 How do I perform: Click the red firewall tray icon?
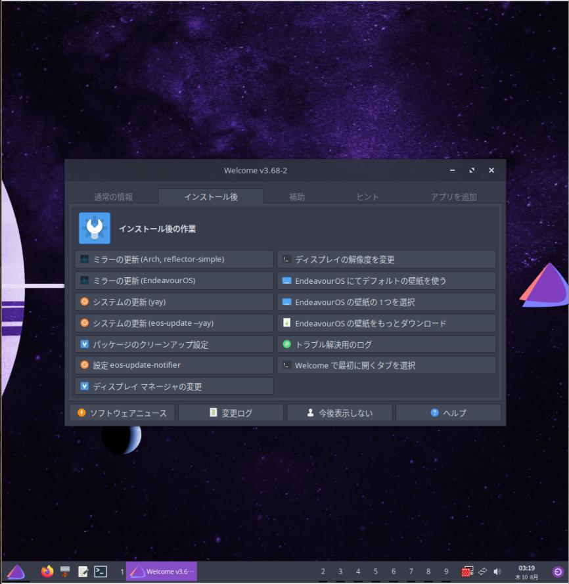pyautogui.click(x=467, y=572)
